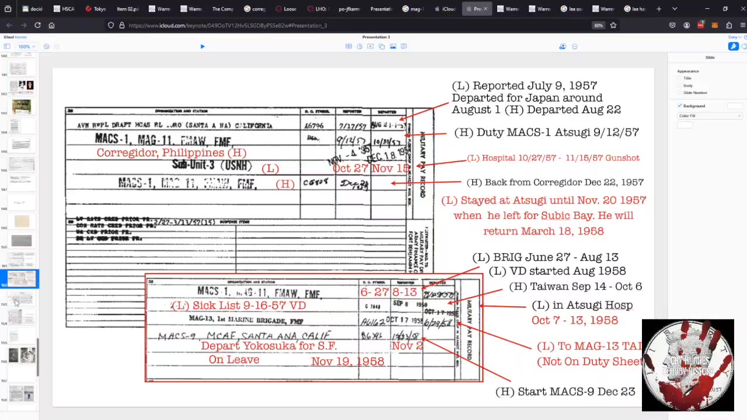This screenshot has width=747, height=420.
Task: Bookmark this page with the star icon
Action: [613, 25]
